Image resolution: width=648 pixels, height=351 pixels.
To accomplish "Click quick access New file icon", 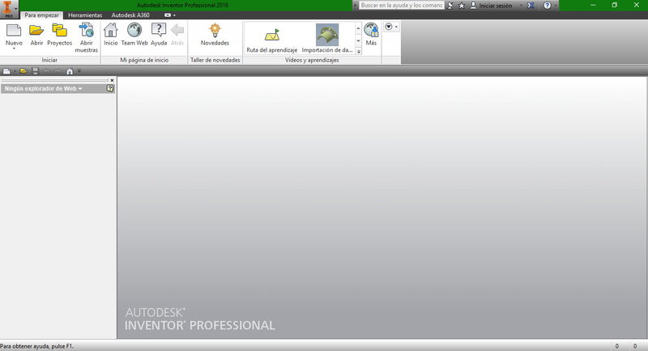I will click(6, 71).
